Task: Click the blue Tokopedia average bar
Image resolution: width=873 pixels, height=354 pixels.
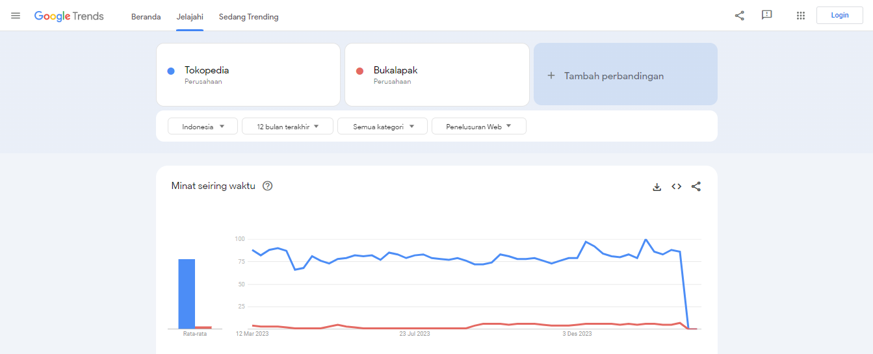Action: tap(187, 294)
